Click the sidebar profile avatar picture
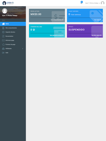The height and width of the screenshot is (141, 106). tap(5, 11)
